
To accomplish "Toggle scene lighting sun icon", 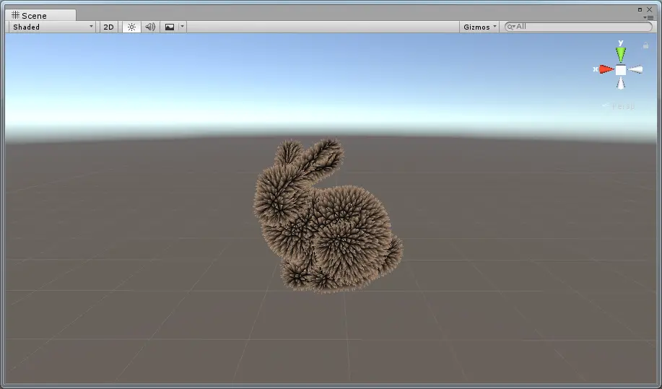I will (x=131, y=27).
